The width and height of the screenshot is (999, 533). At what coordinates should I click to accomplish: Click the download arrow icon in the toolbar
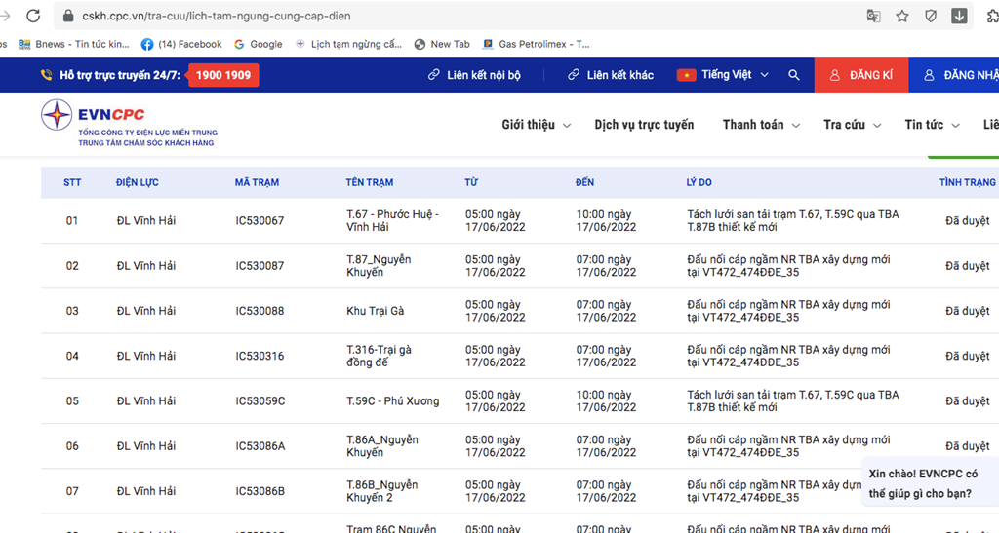[960, 16]
